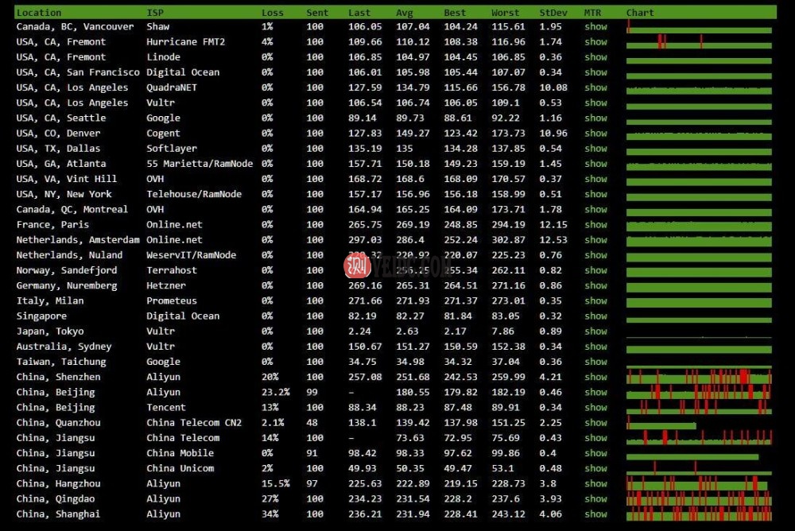The image size is (795, 531).
Task: Click the Best column header
Action: [x=454, y=12]
